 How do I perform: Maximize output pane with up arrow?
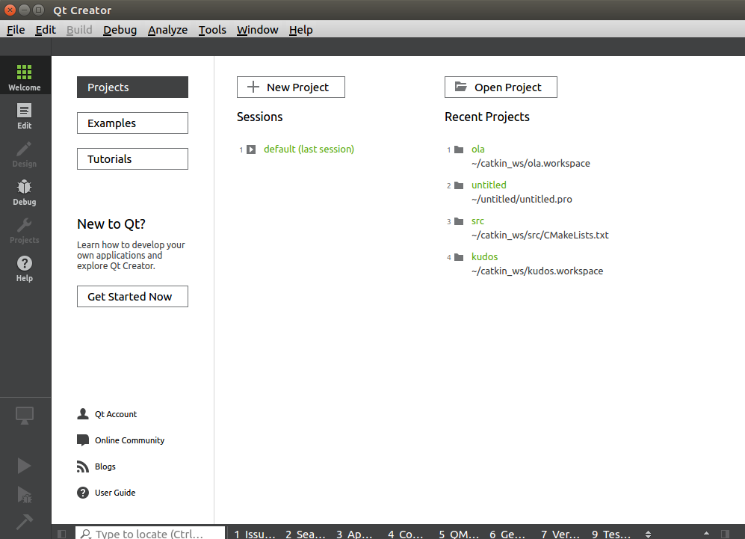[x=706, y=533]
